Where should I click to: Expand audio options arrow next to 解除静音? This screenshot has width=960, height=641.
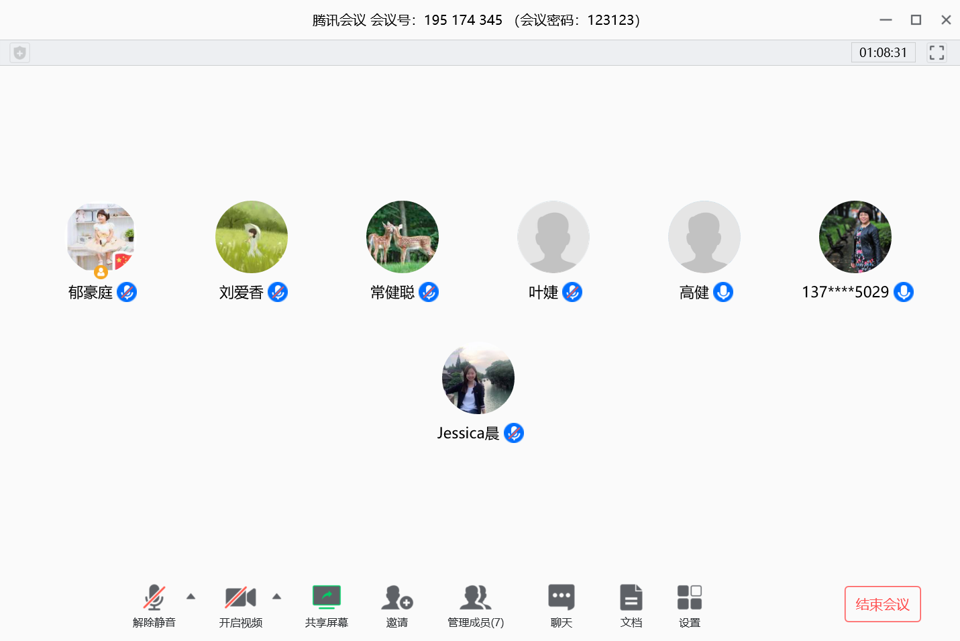(191, 596)
